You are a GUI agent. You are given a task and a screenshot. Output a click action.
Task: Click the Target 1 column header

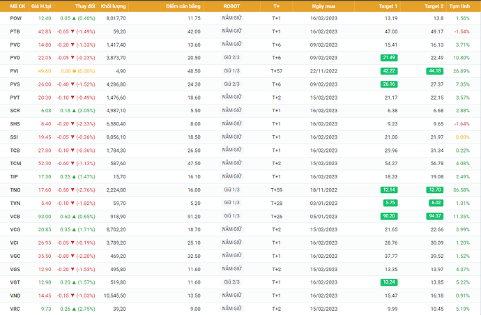387,6
